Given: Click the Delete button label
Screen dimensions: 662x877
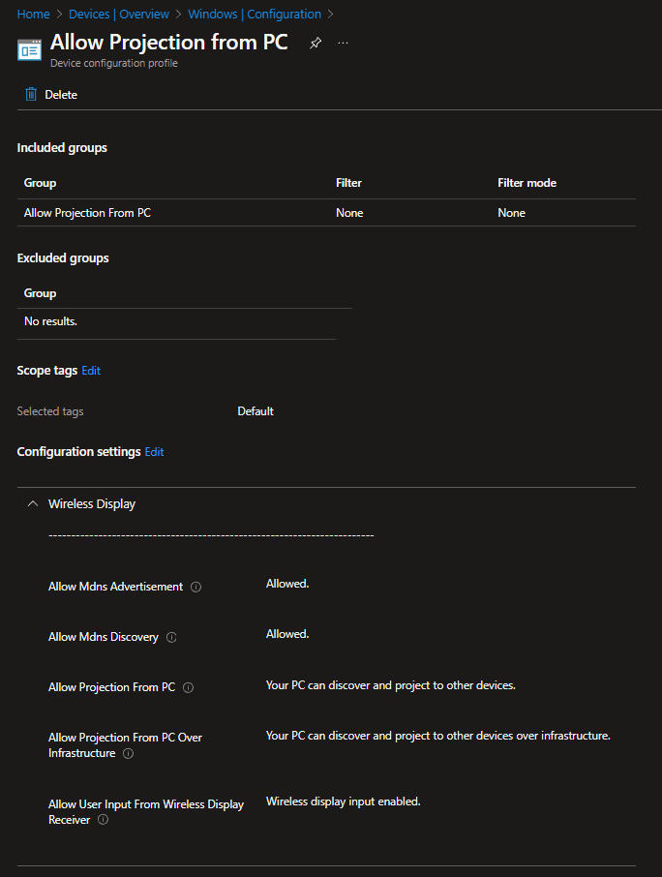Looking at the screenshot, I should [61, 95].
